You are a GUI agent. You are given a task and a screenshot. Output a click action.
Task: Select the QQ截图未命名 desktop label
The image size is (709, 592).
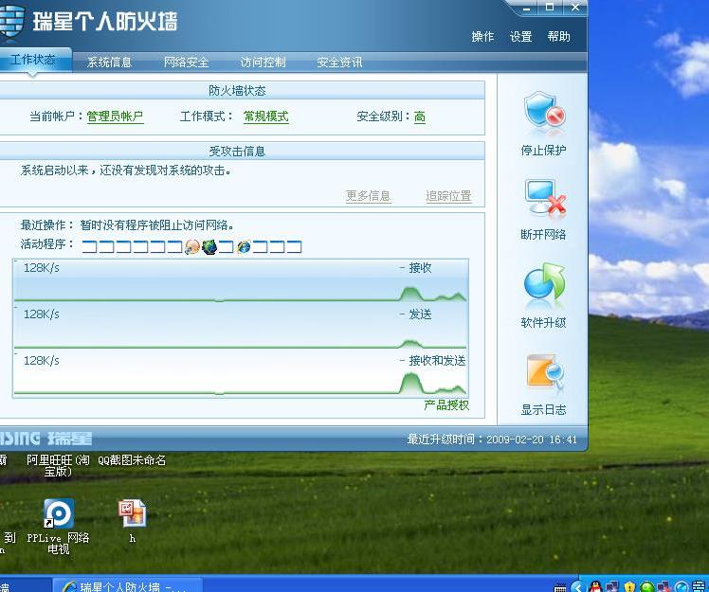click(132, 460)
